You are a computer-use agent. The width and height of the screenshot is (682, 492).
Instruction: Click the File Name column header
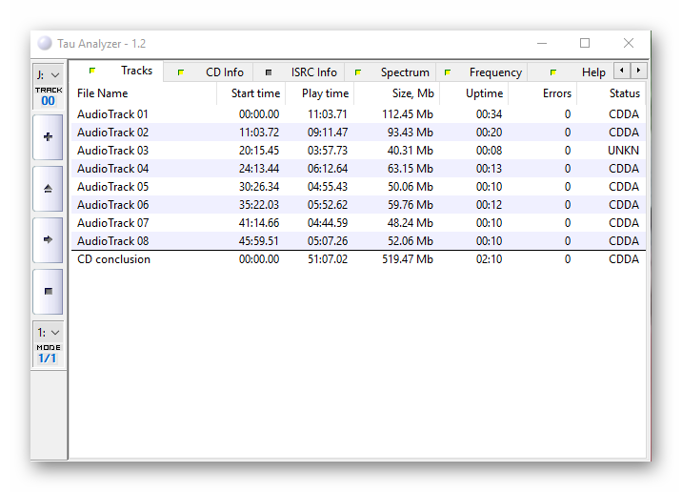point(103,93)
